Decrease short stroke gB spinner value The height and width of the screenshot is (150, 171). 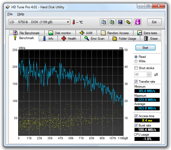click(x=149, y=76)
